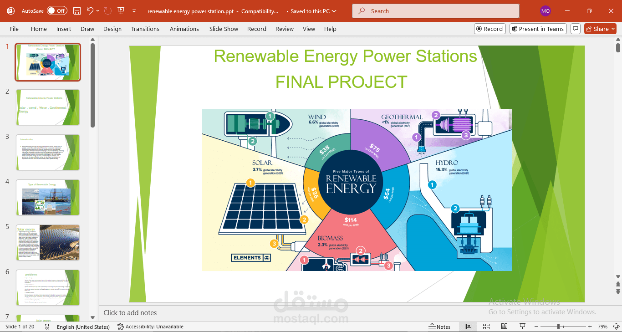
Task: Click FINAL PROJECT subtitle text
Action: [x=341, y=82]
